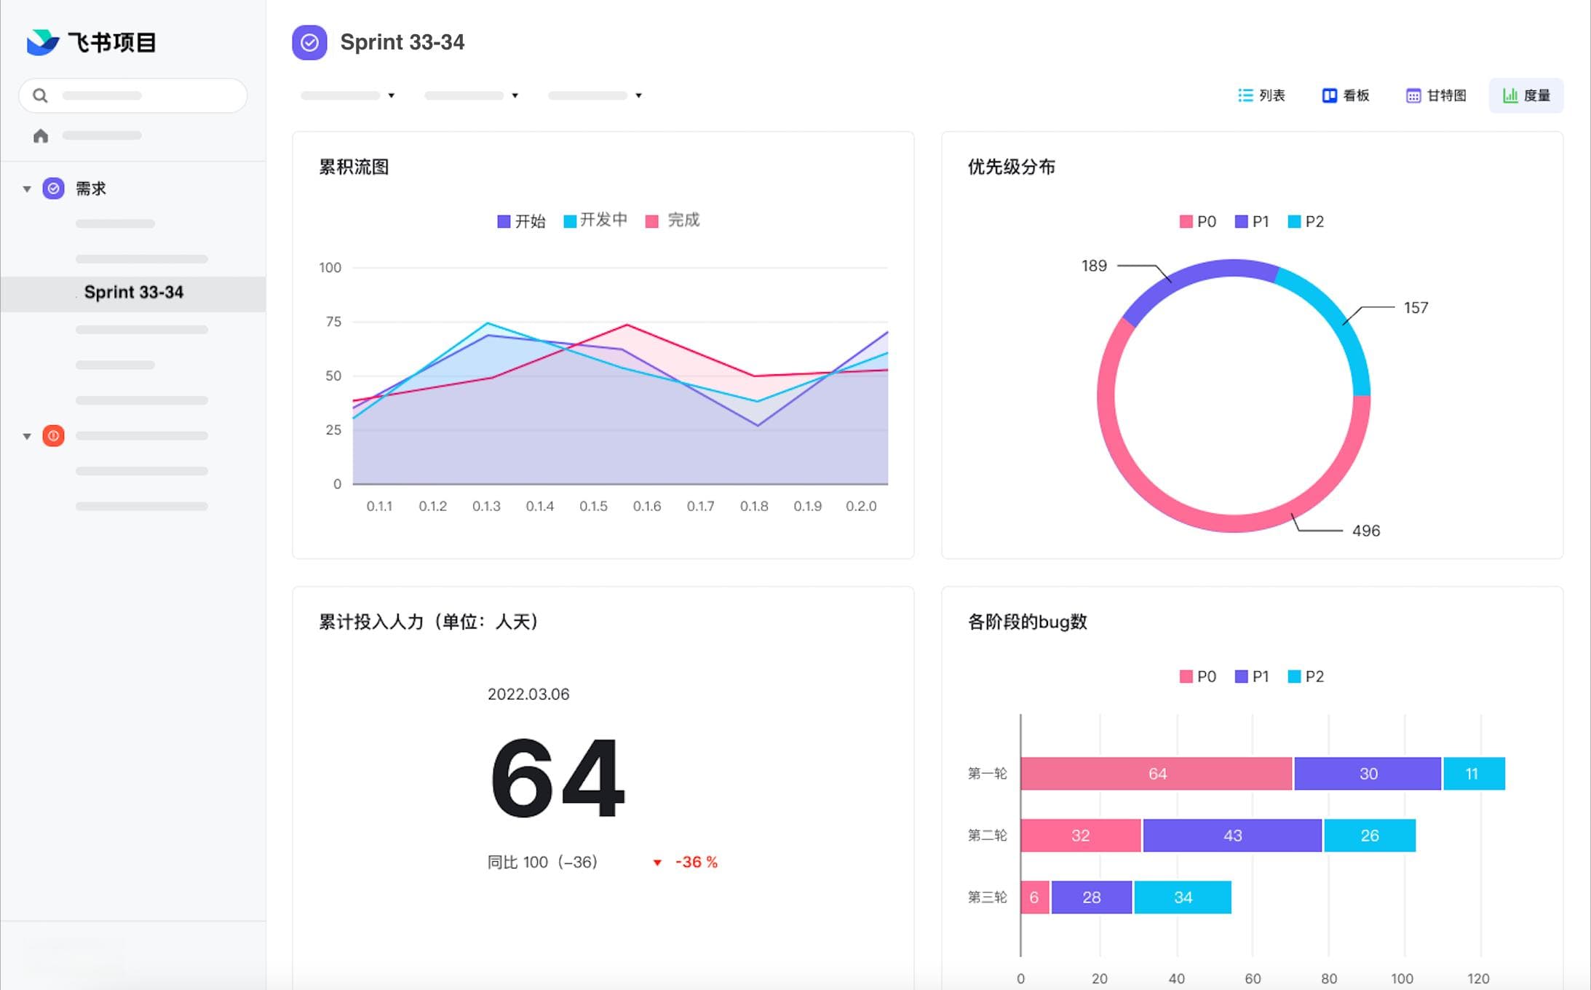The width and height of the screenshot is (1591, 990).
Task: Click the 列表 list view icon
Action: point(1245,95)
